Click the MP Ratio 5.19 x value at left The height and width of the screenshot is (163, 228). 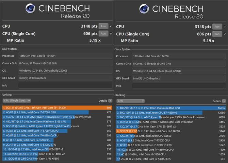[x=95, y=40]
